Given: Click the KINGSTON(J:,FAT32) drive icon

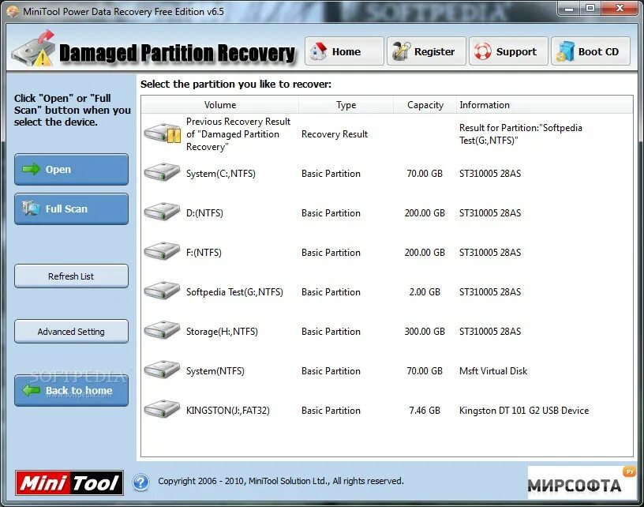Looking at the screenshot, I should (x=162, y=409).
